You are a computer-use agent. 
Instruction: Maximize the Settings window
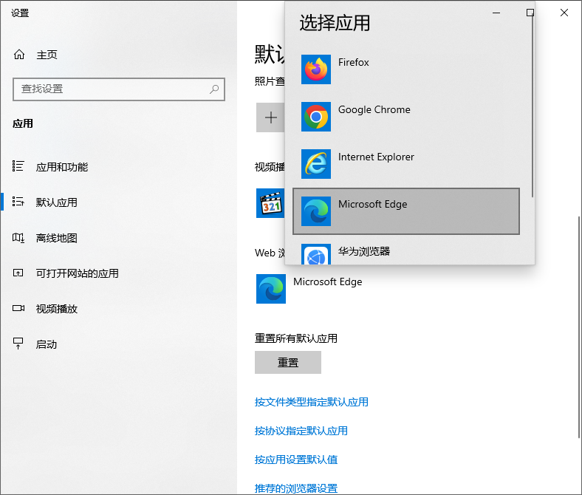click(x=530, y=13)
